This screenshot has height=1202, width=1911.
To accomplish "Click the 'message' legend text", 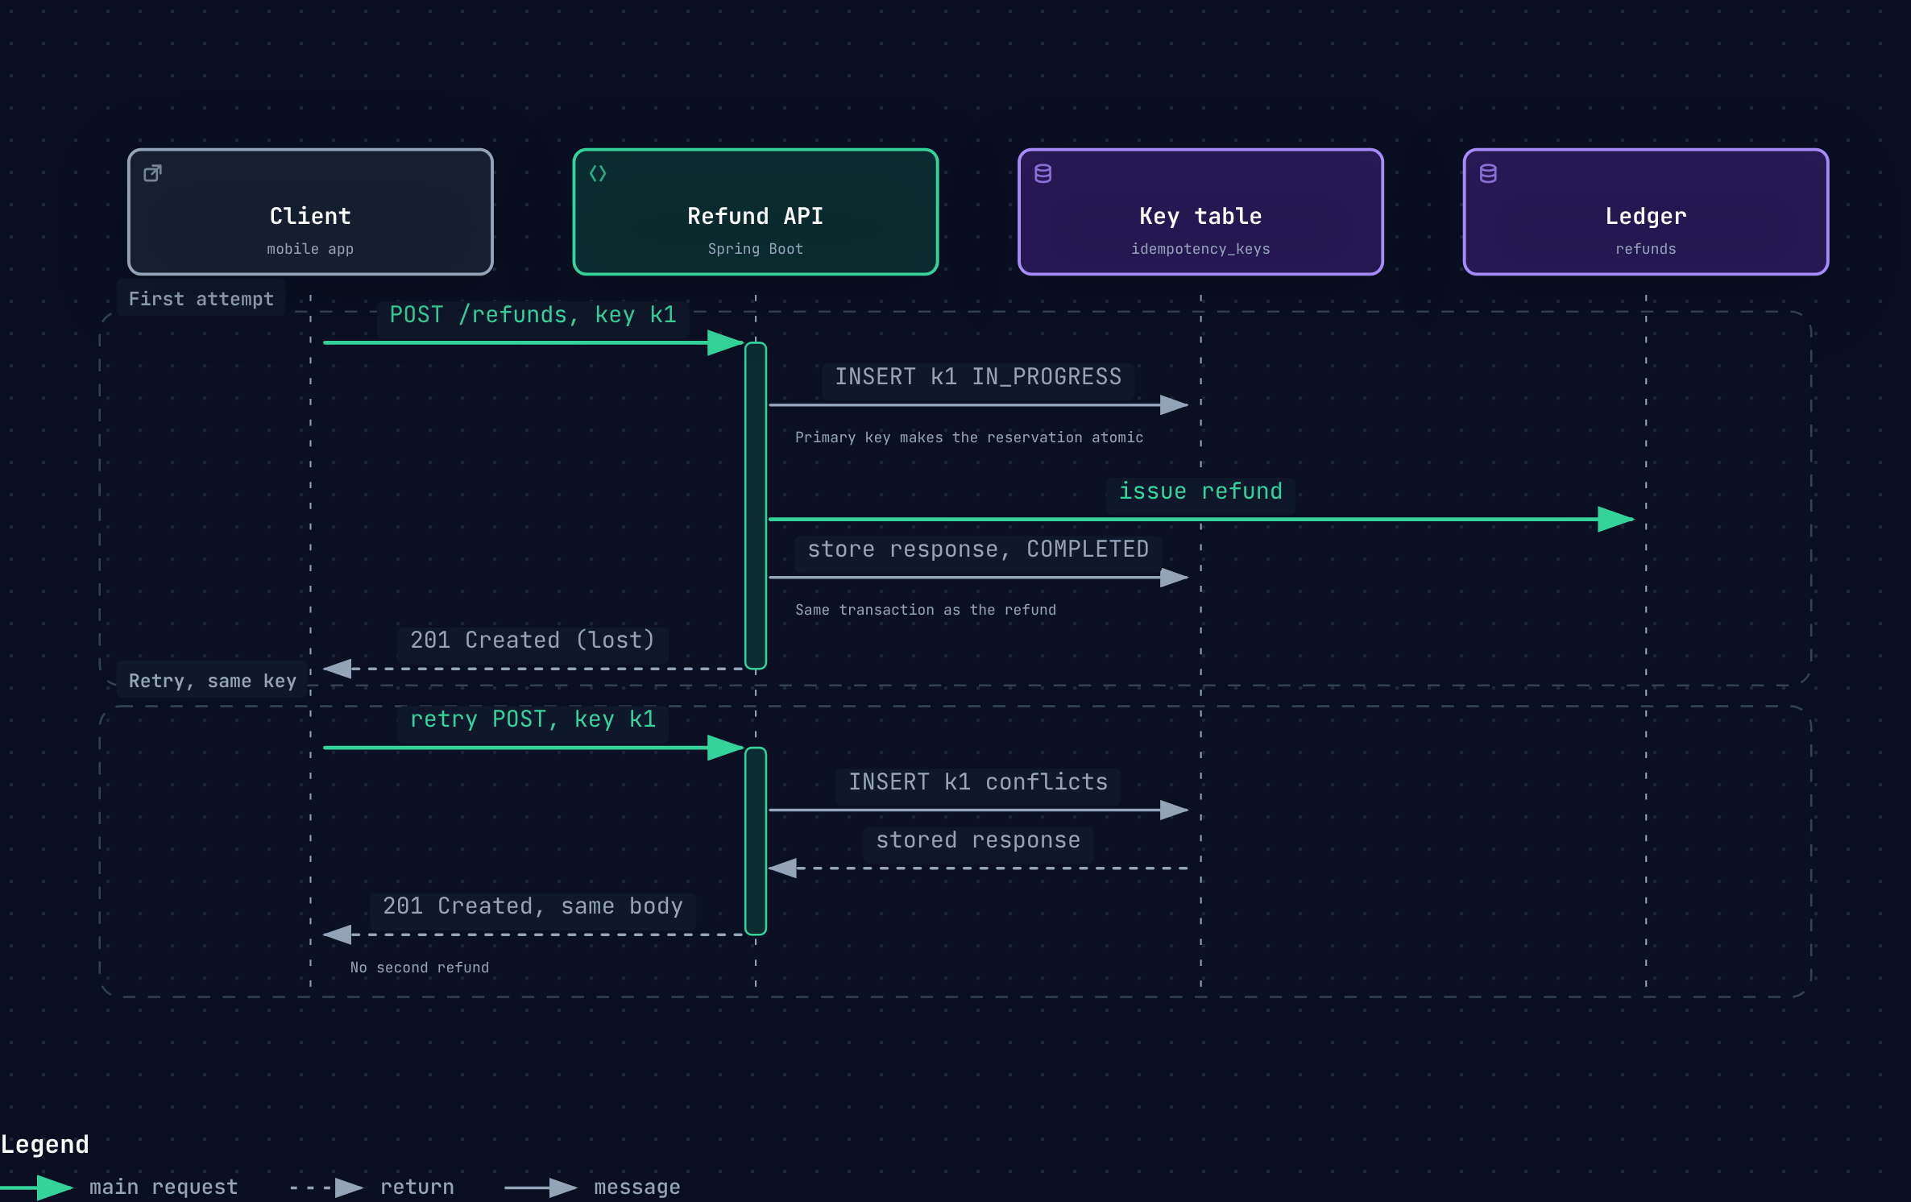I will coord(637,1187).
